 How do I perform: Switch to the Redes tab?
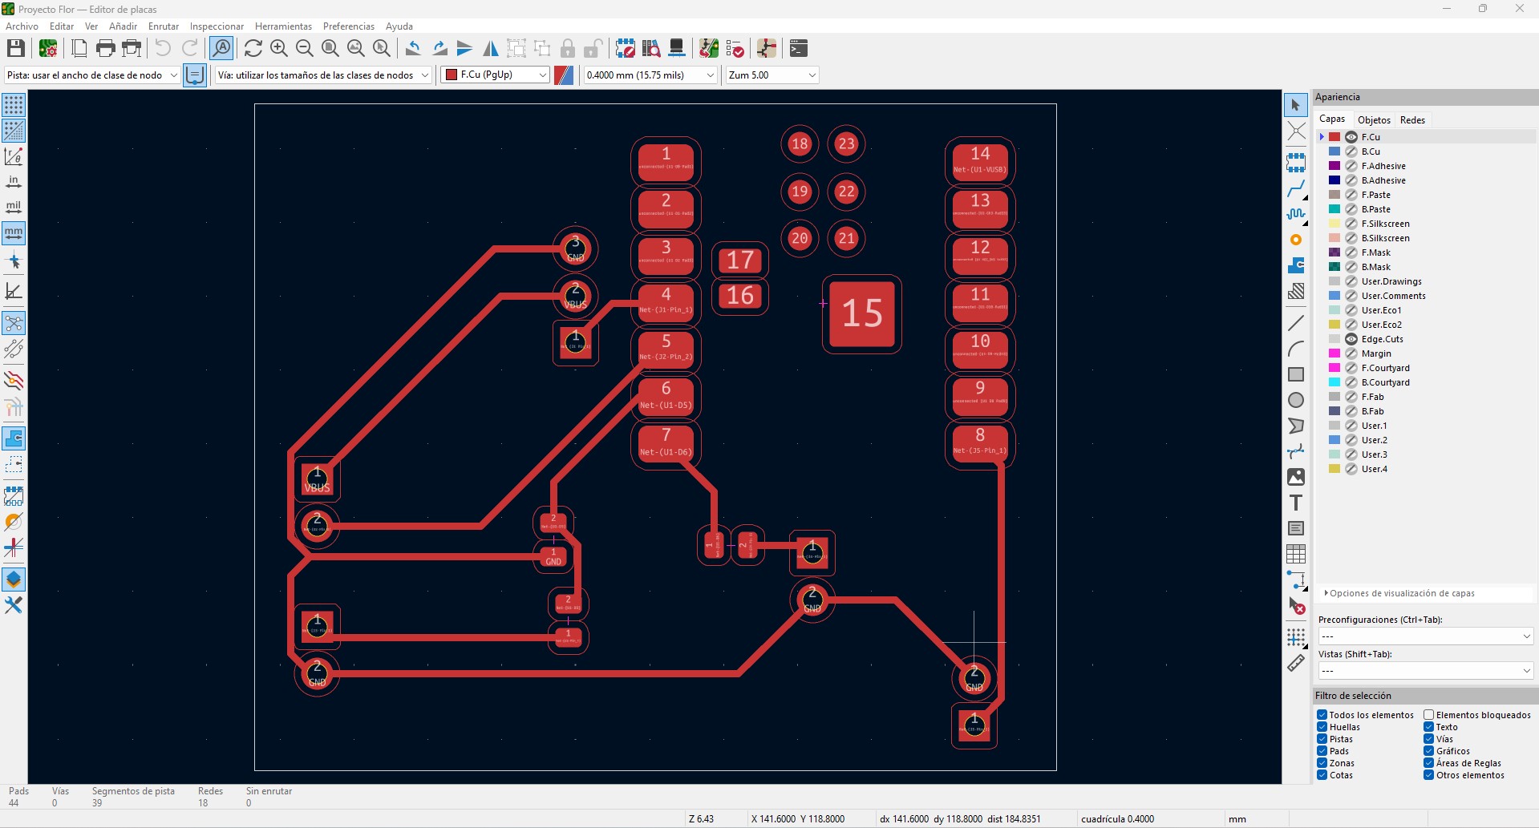1412,119
